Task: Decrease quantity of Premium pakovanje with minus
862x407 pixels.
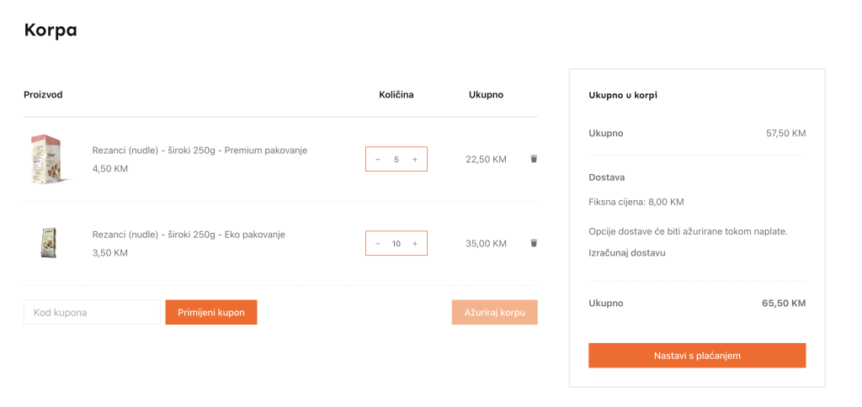Action: click(x=378, y=159)
